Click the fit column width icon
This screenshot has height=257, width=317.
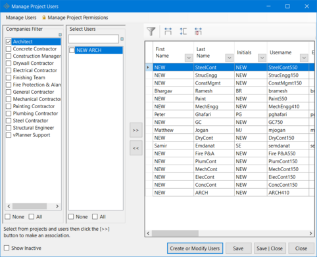168,31
